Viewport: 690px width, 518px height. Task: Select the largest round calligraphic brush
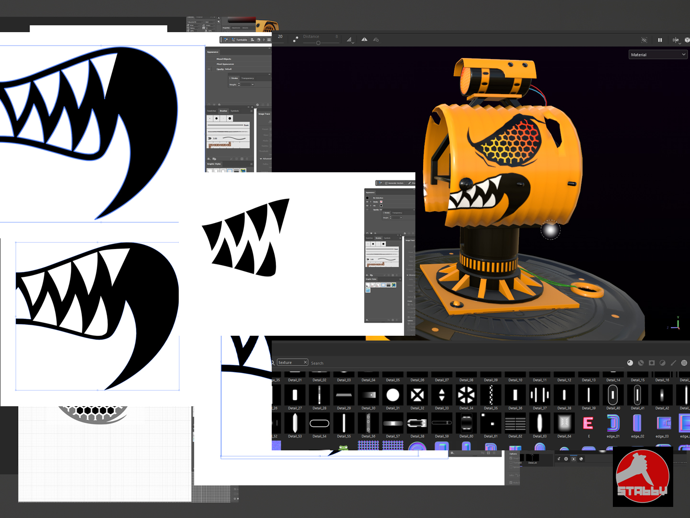click(230, 118)
